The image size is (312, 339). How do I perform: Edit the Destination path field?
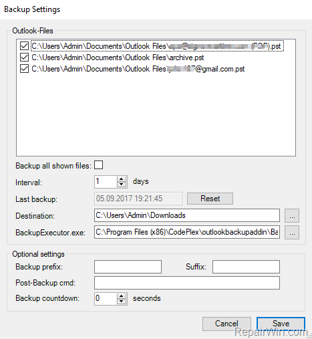(x=187, y=215)
